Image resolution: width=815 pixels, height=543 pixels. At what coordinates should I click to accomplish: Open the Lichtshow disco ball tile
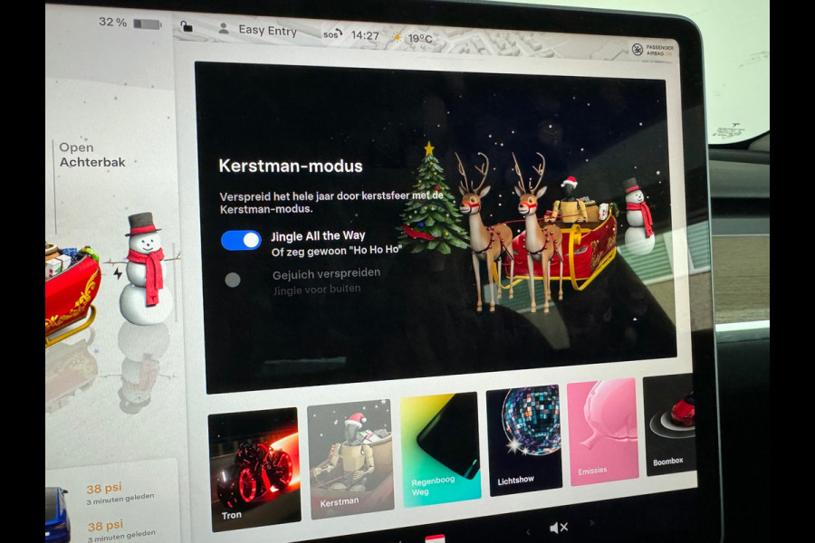tap(524, 441)
